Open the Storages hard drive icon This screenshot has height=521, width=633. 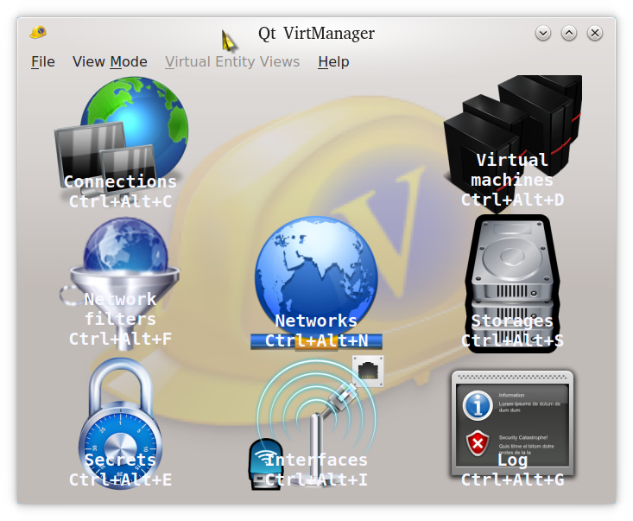click(x=513, y=283)
